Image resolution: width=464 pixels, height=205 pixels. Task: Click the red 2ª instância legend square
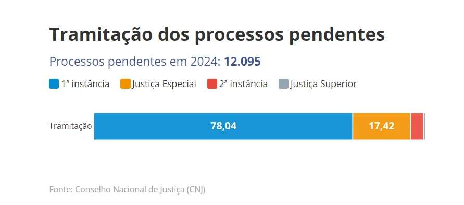pos(212,84)
